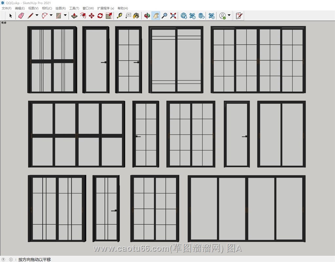Expand the Line tool dropdown arrow
Screen dimensions: 335x262
point(37,15)
